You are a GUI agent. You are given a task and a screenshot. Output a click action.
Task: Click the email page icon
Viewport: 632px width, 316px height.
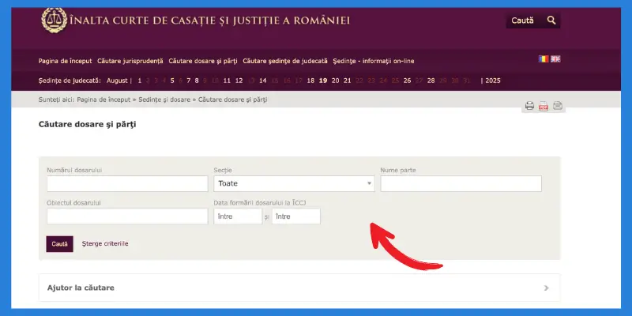click(x=558, y=106)
